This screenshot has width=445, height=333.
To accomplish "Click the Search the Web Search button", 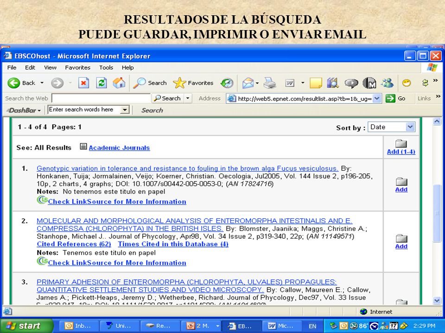I will (x=167, y=99).
